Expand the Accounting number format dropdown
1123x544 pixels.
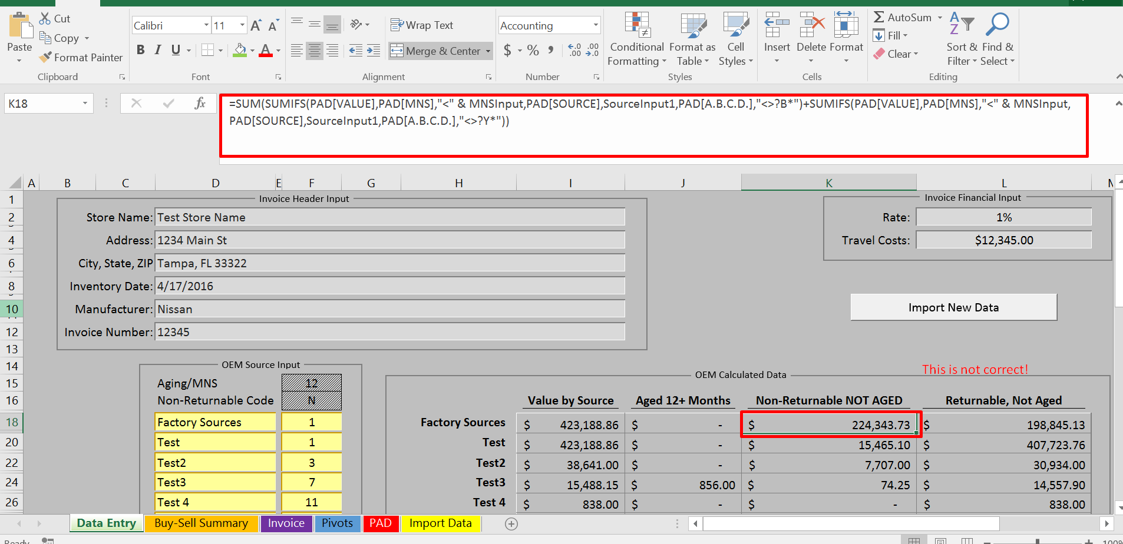596,25
